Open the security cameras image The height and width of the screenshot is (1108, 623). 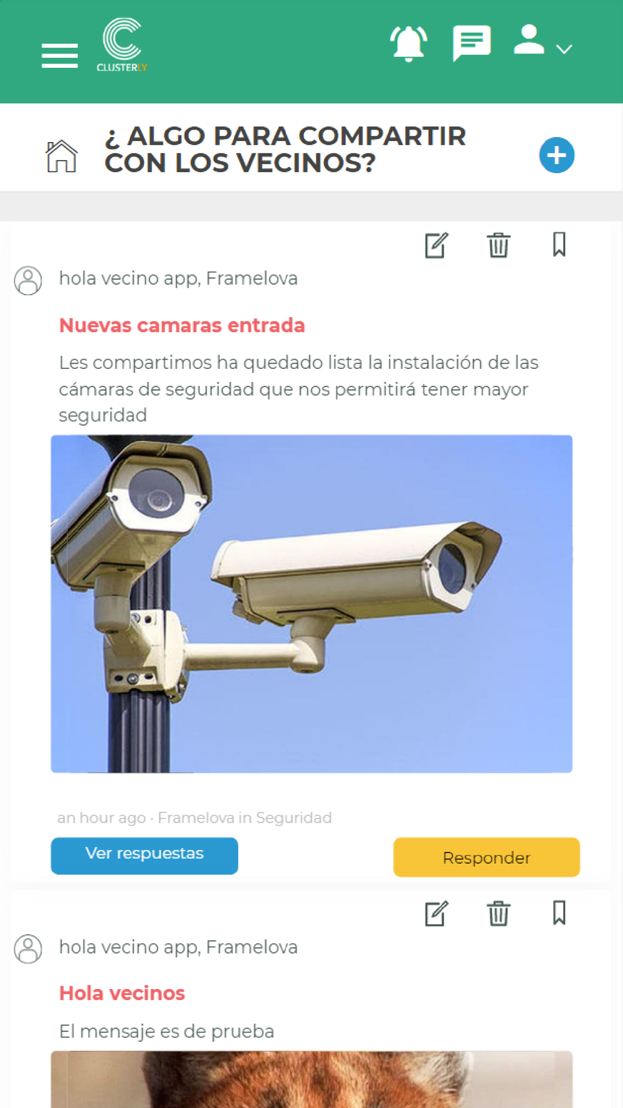pyautogui.click(x=311, y=604)
